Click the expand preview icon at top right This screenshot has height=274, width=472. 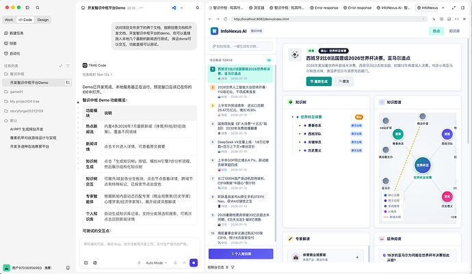(454, 8)
